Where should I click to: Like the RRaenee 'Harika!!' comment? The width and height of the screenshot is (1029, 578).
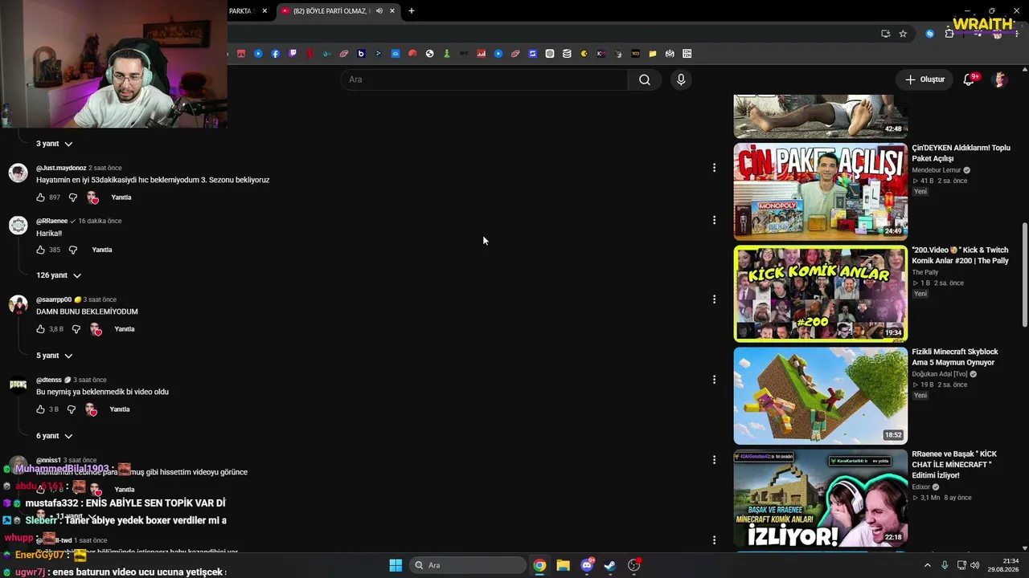(x=41, y=250)
